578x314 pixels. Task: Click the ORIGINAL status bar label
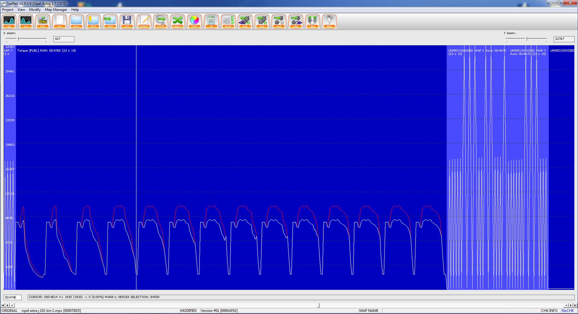[x=10, y=311]
